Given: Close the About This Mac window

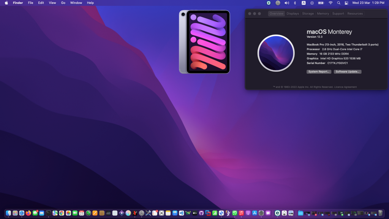Looking at the screenshot, I should point(250,14).
